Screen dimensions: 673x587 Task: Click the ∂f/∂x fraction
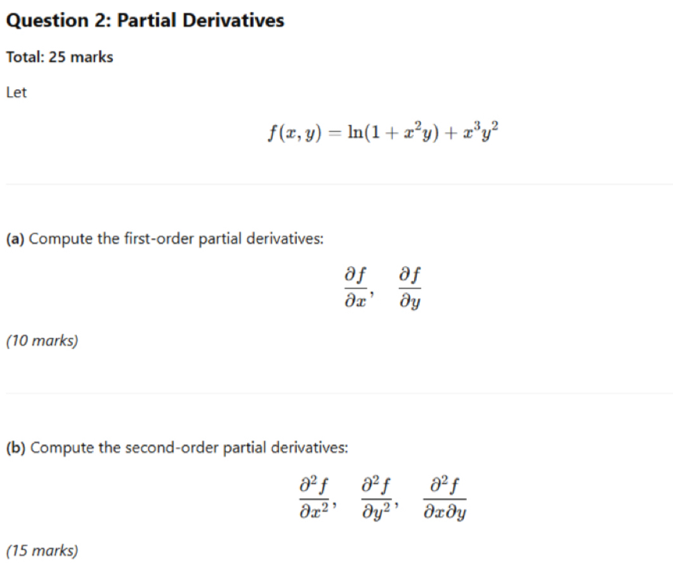click(x=356, y=287)
